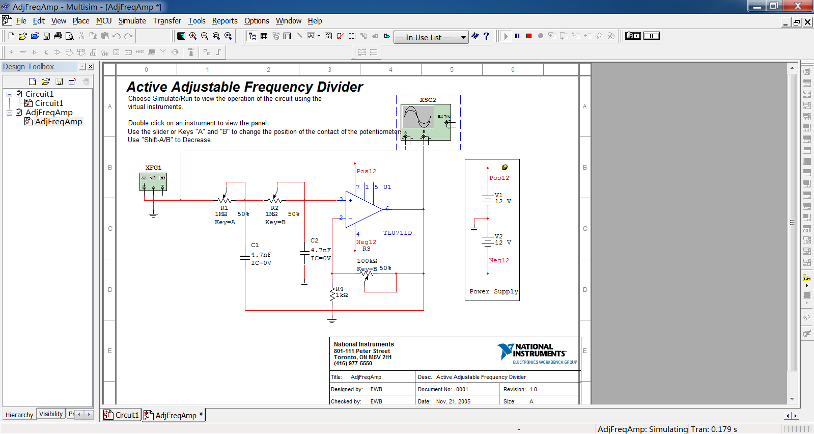Collapse the Circuit1 tree node
The image size is (814, 434).
point(9,94)
